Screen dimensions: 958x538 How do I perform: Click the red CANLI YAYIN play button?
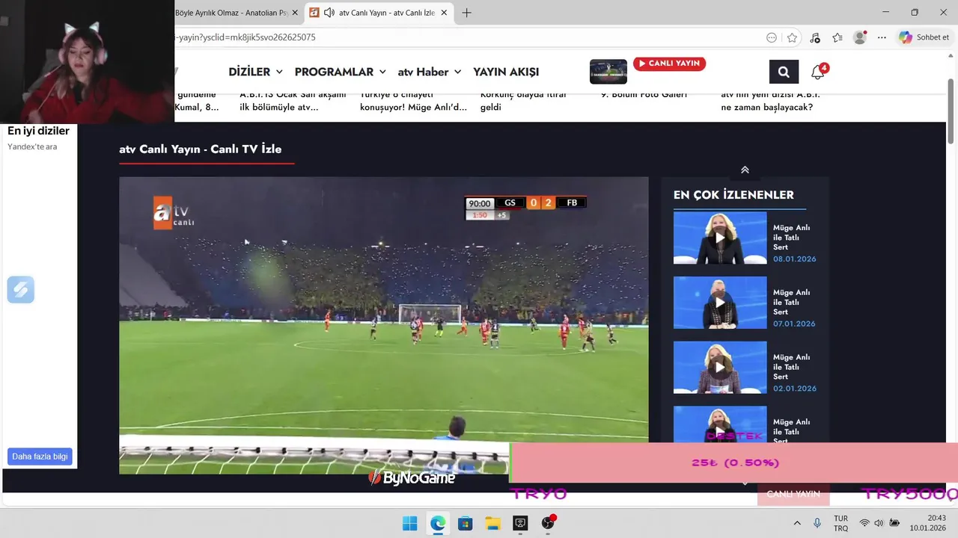[669, 64]
